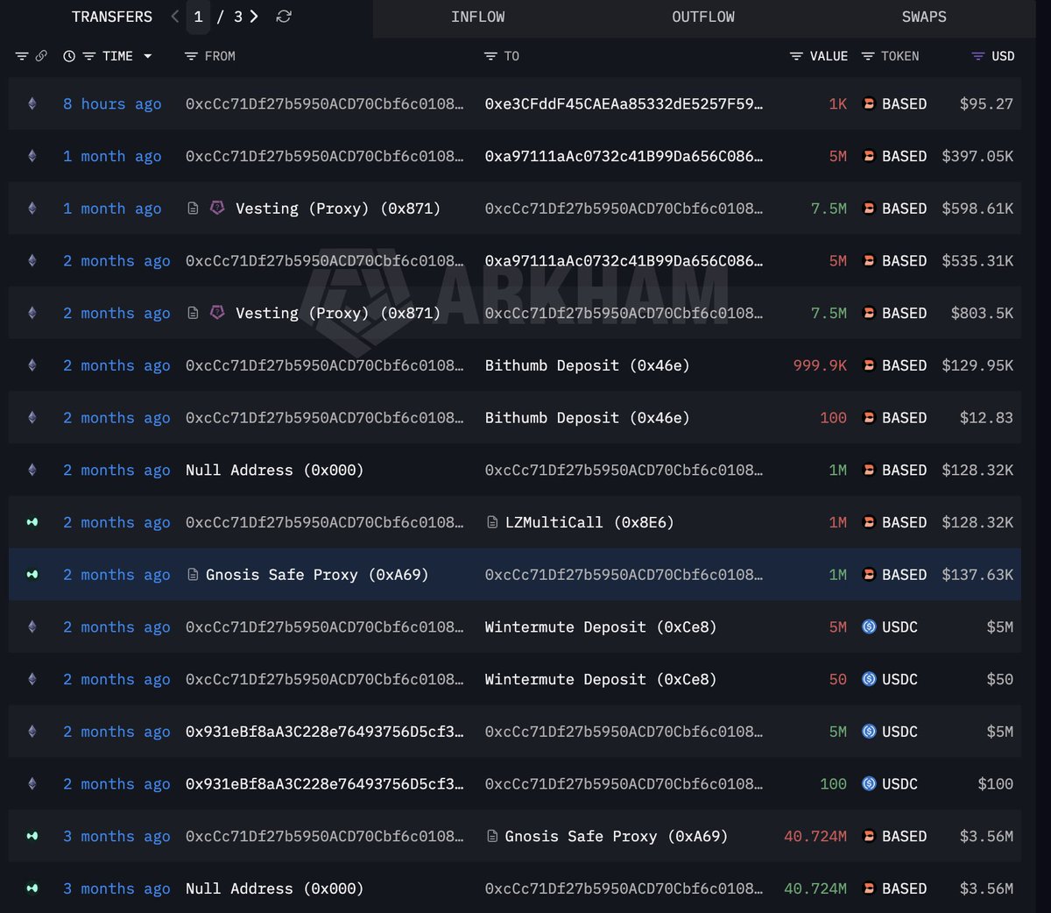Open '3 months ago' link in Null Address row
The width and height of the screenshot is (1051, 913).
116,888
